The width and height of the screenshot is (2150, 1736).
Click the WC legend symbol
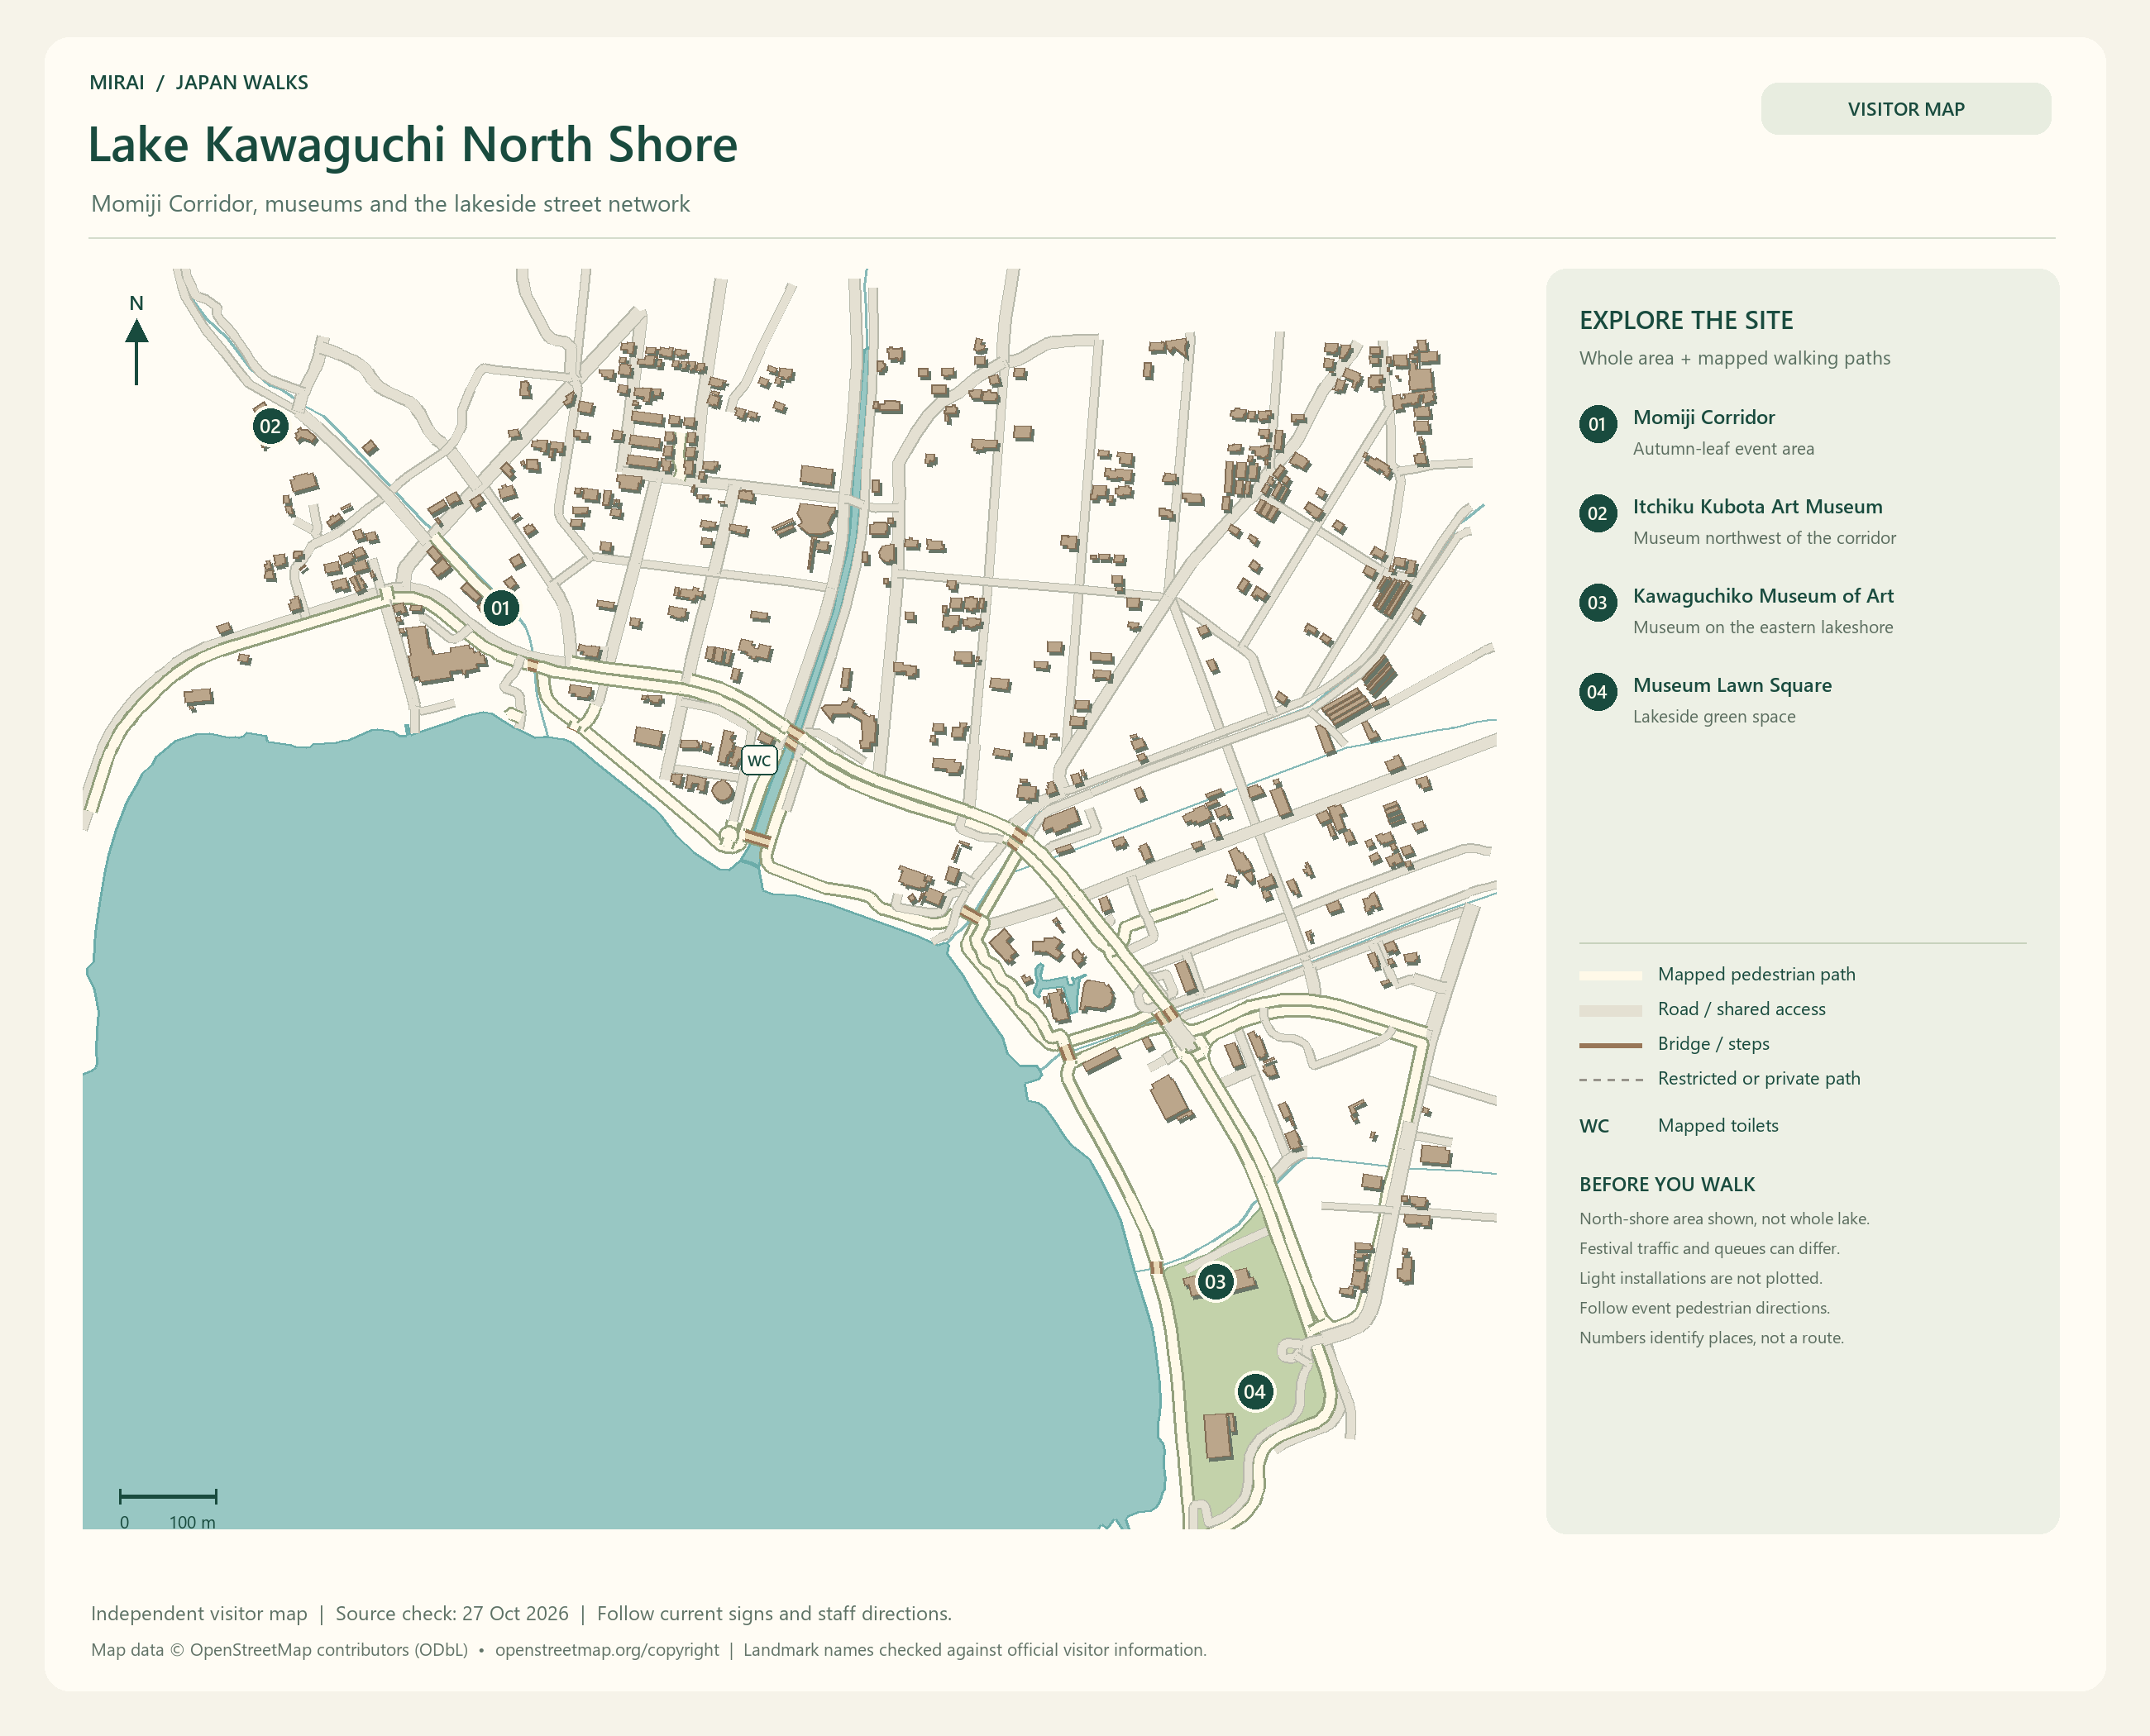click(1593, 1126)
